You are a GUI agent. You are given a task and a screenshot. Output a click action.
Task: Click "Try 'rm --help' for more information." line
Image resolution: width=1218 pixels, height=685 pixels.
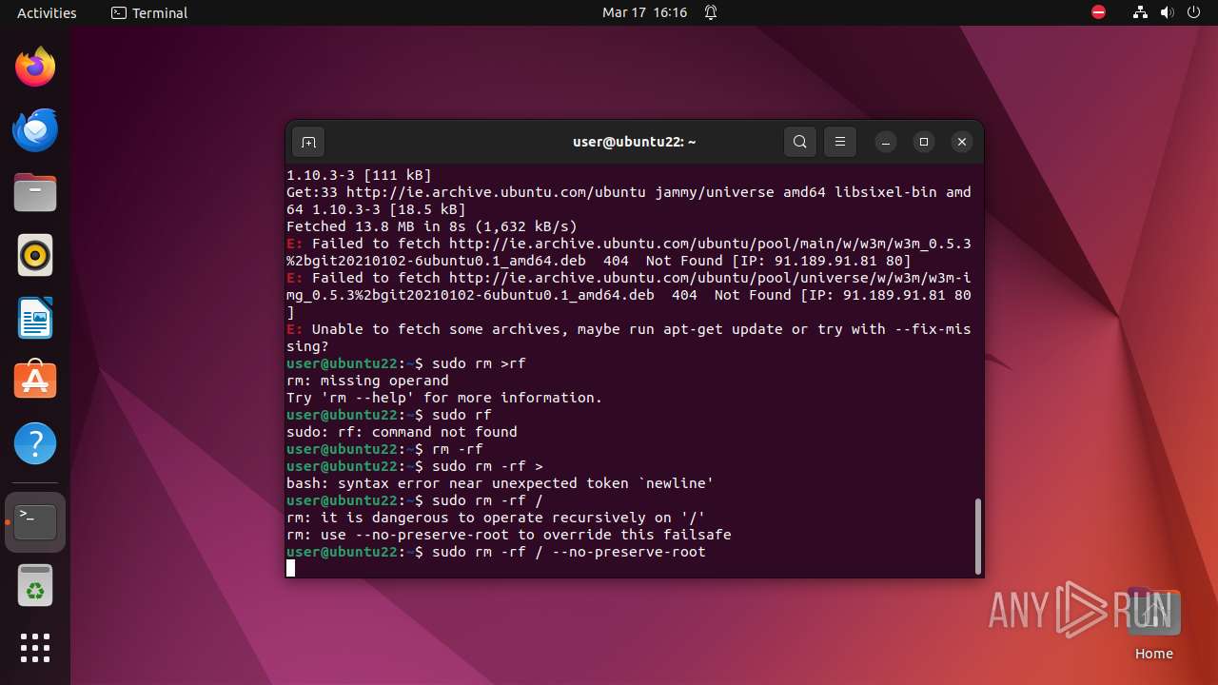tap(444, 398)
